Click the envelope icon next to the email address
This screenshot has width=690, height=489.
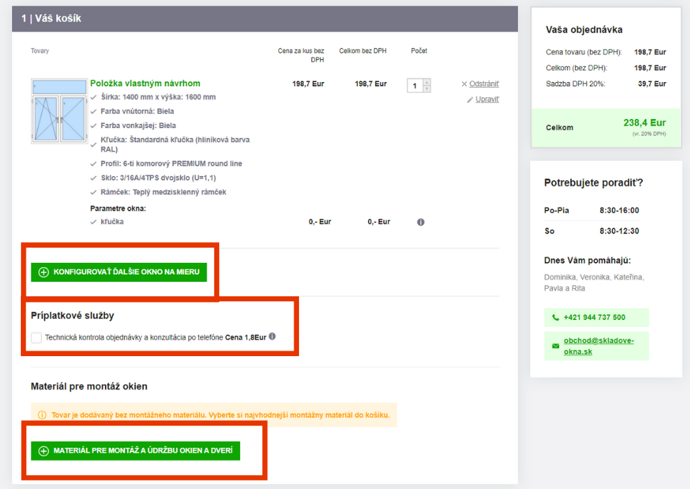(x=555, y=346)
